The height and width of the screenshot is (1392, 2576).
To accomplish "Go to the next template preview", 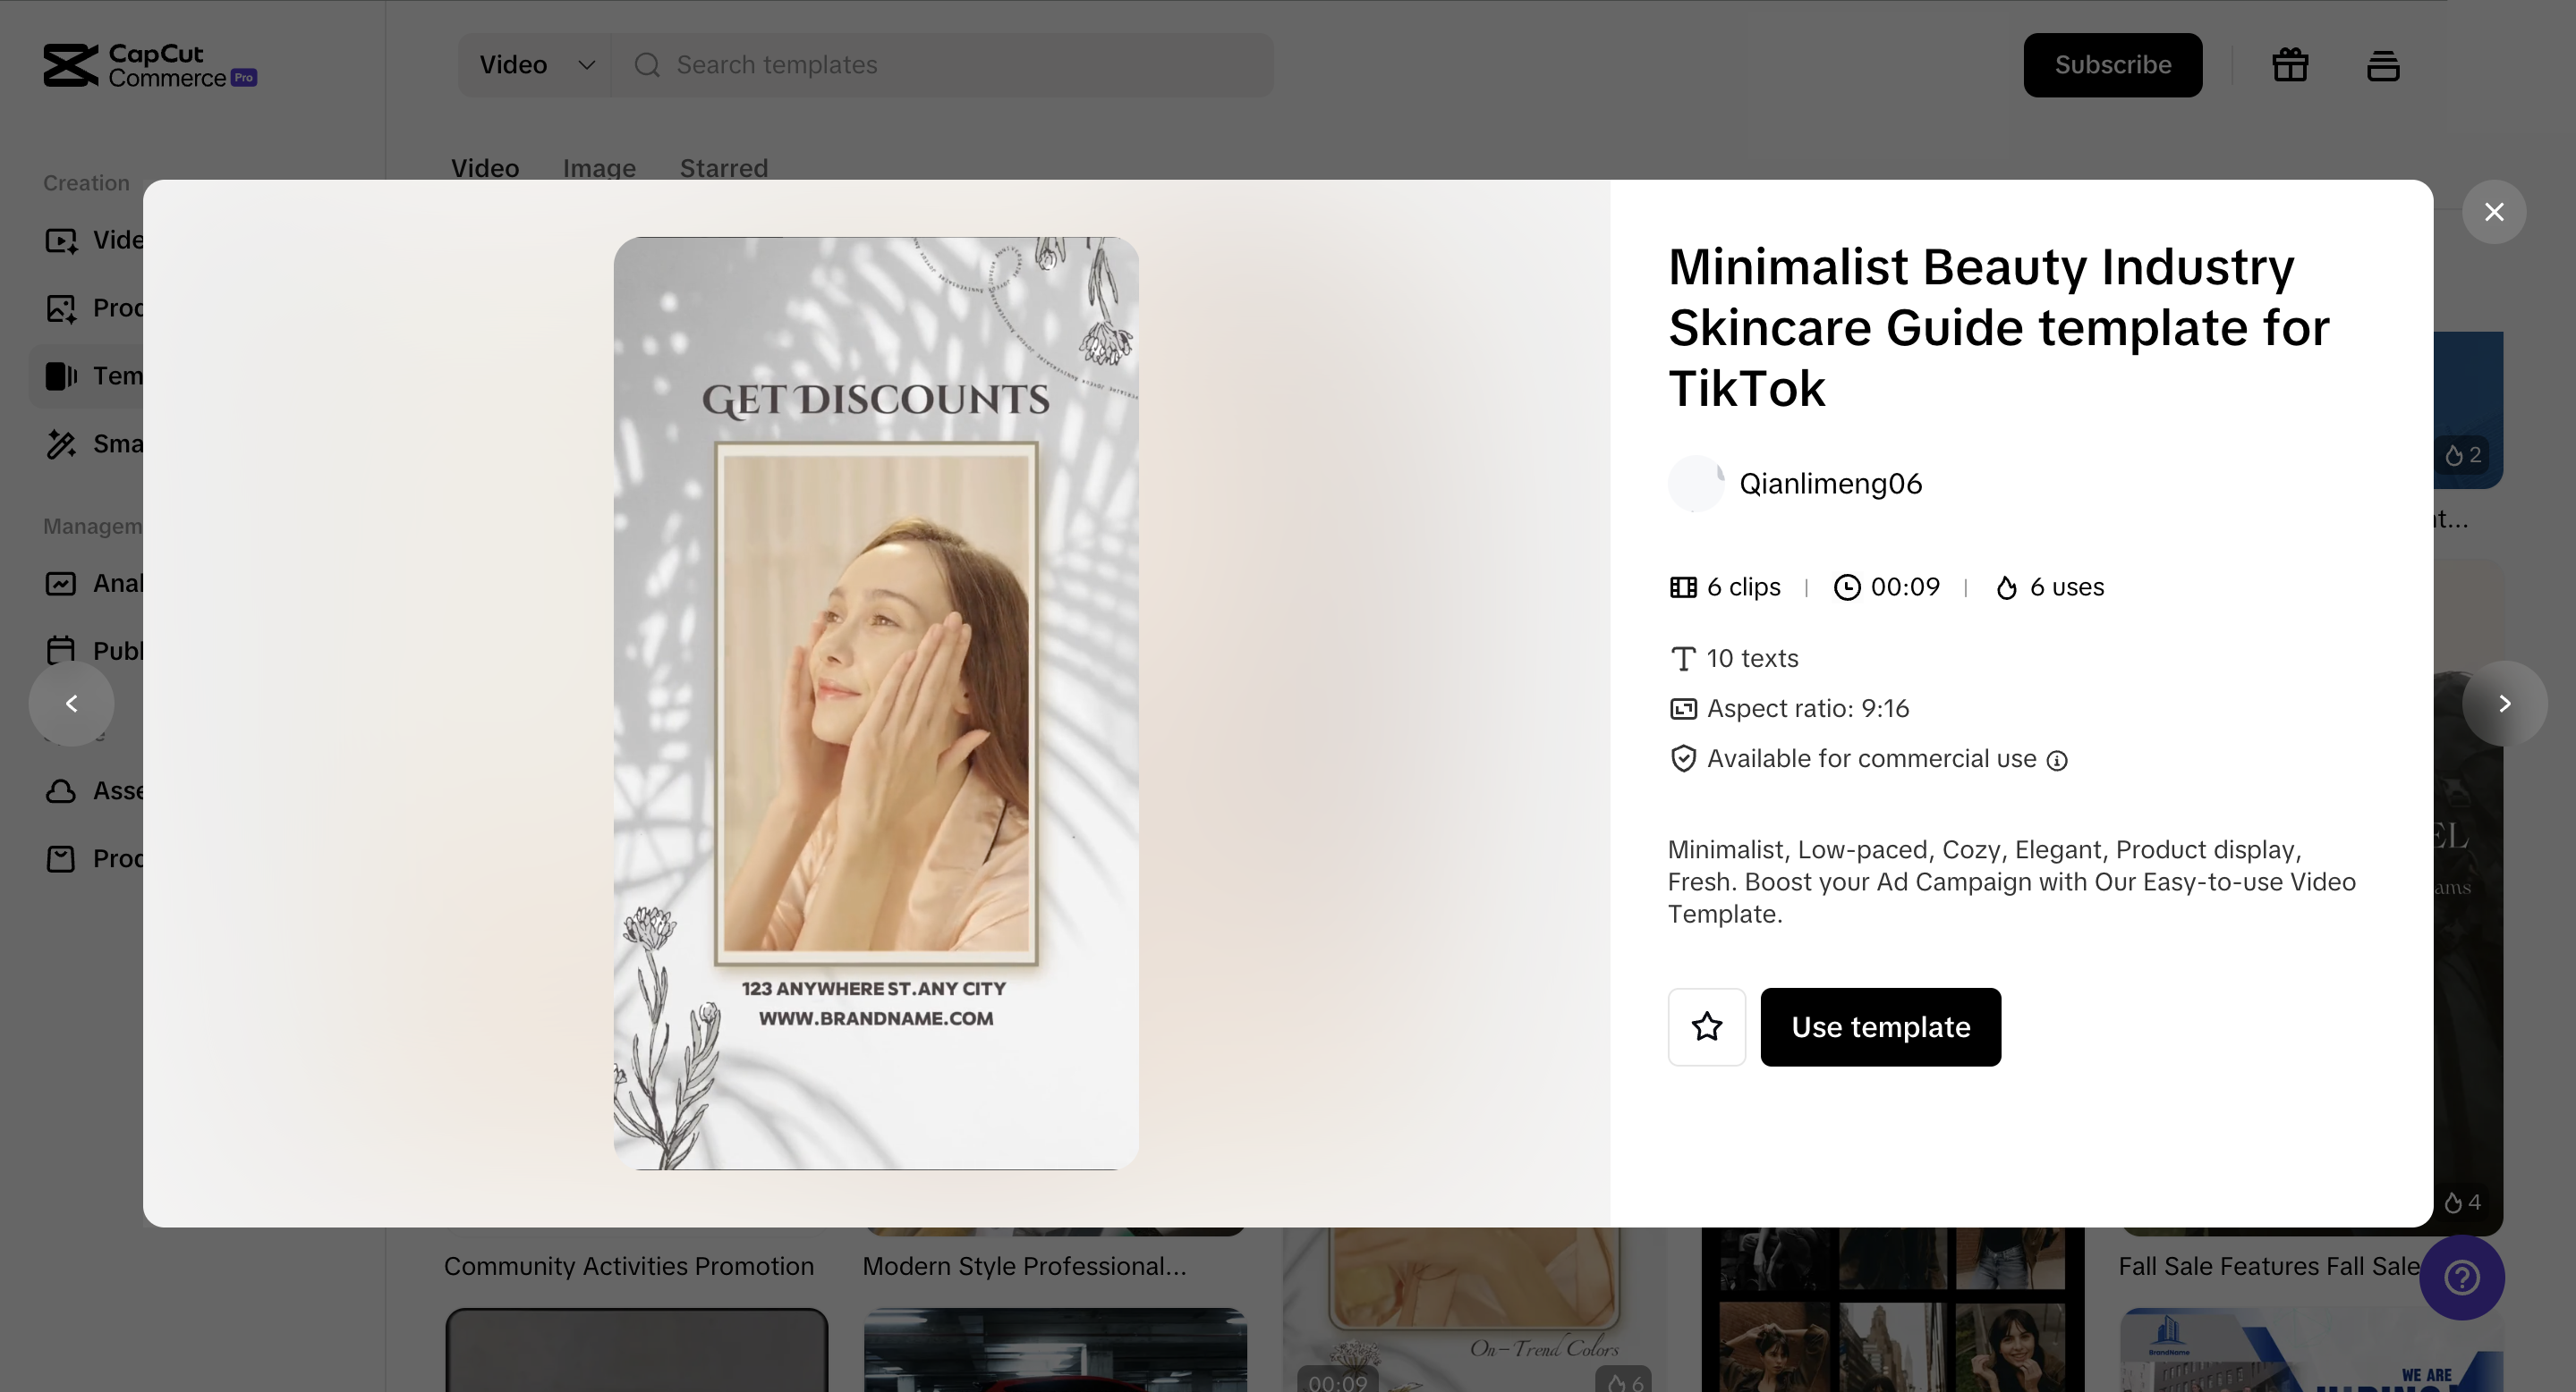I will click(x=2504, y=704).
